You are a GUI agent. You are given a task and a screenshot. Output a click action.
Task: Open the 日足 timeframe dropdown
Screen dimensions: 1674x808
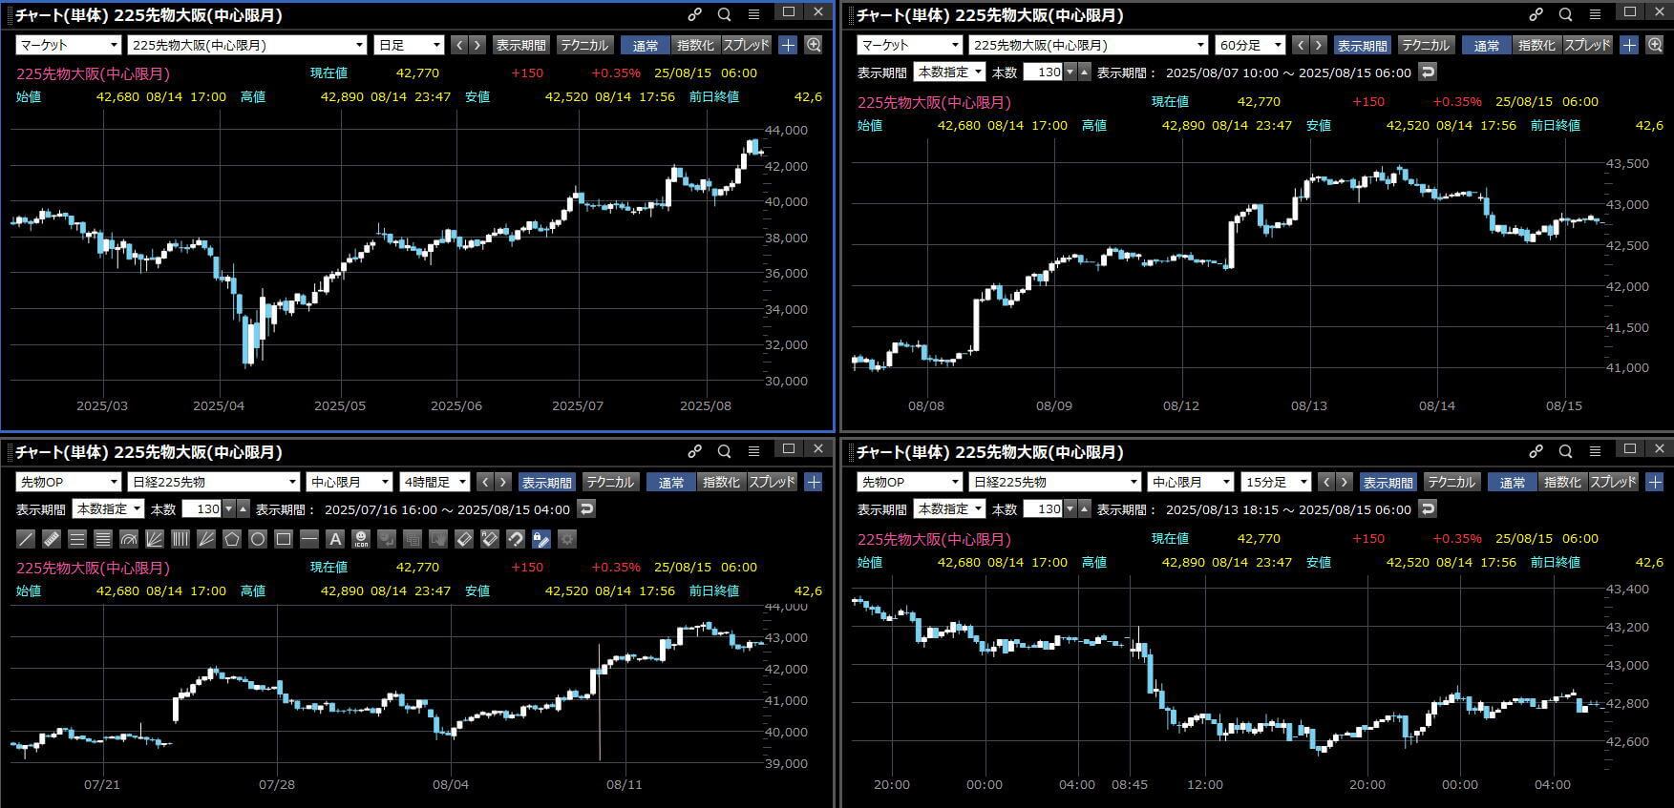pyautogui.click(x=409, y=45)
